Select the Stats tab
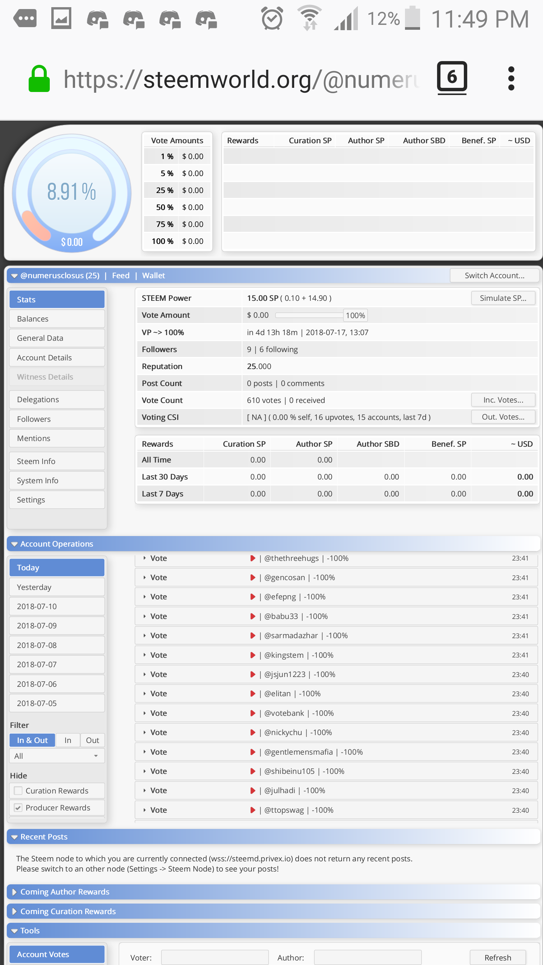The height and width of the screenshot is (965, 543). (57, 299)
